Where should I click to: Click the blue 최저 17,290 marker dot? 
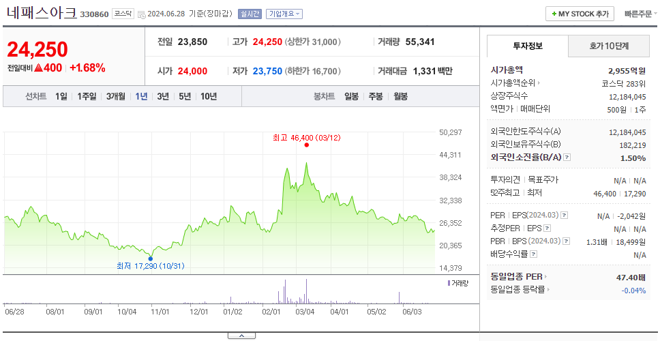point(150,258)
